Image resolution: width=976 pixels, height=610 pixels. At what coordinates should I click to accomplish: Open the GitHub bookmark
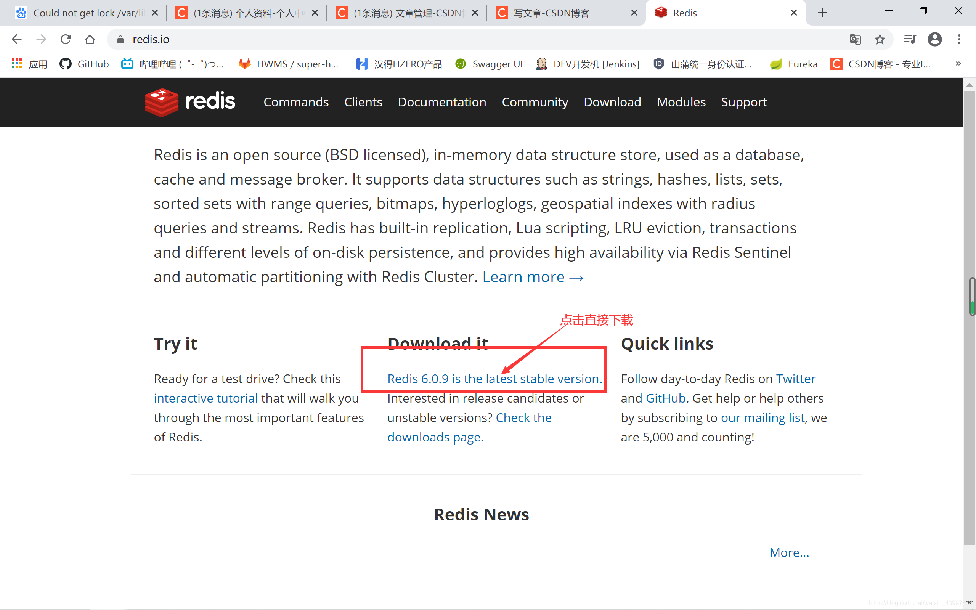coord(84,64)
